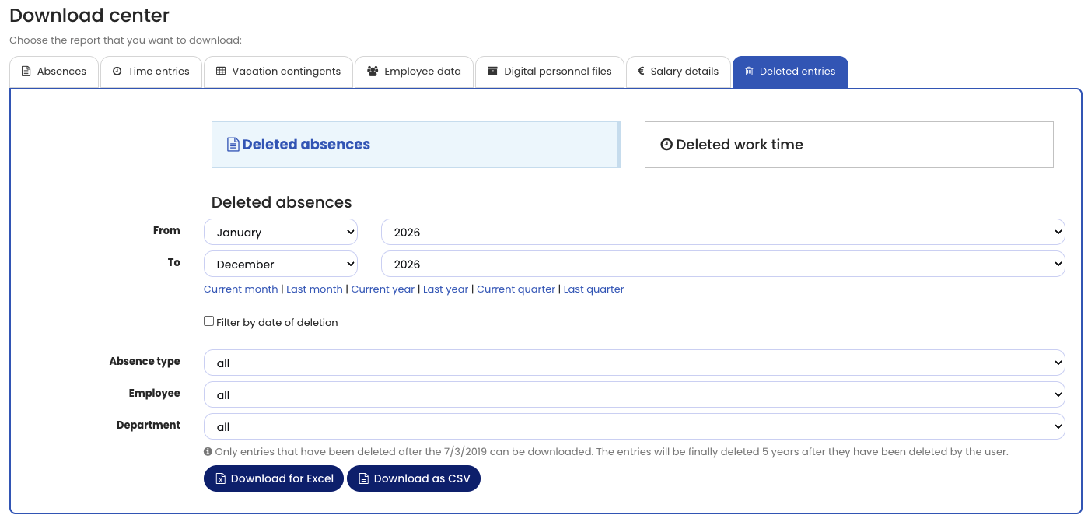Open the To year dropdown

[x=722, y=264]
